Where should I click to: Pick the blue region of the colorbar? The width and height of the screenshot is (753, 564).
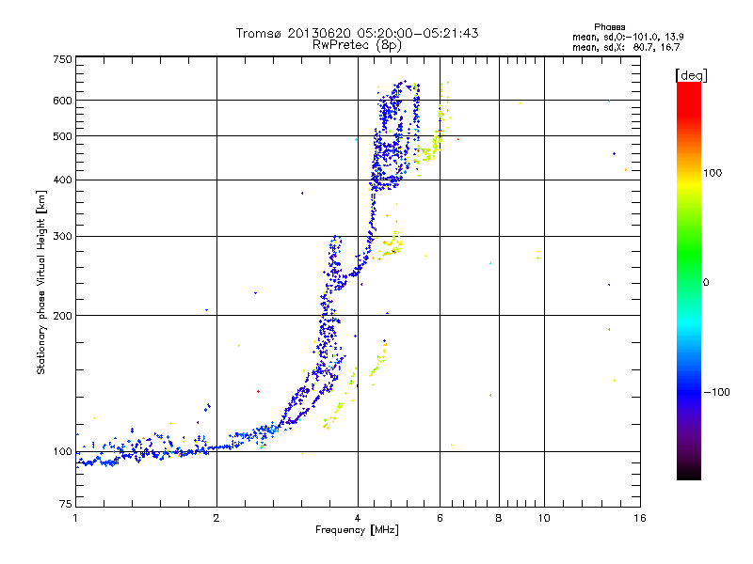[688, 385]
